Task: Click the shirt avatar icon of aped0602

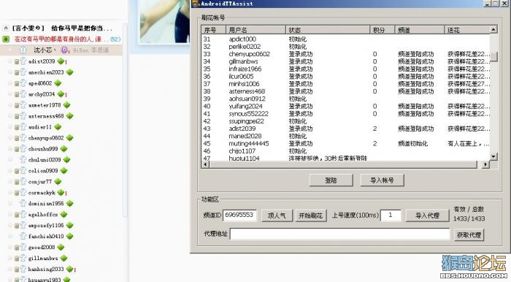Action: pos(23,83)
